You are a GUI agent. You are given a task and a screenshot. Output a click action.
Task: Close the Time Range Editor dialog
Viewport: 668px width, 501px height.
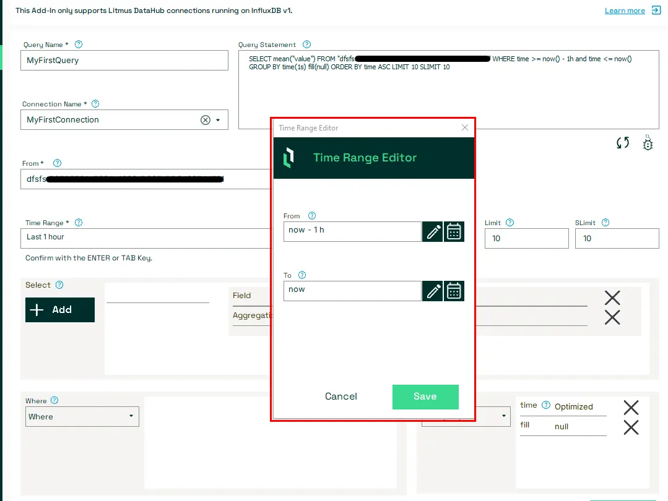click(465, 127)
